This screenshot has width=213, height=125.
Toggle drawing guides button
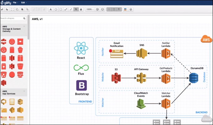[x=119, y=9]
